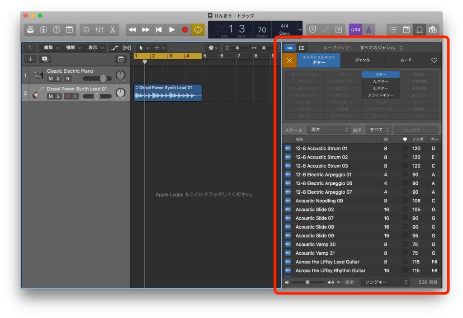
Task: Select the A.ギター category button
Action: tap(381, 81)
